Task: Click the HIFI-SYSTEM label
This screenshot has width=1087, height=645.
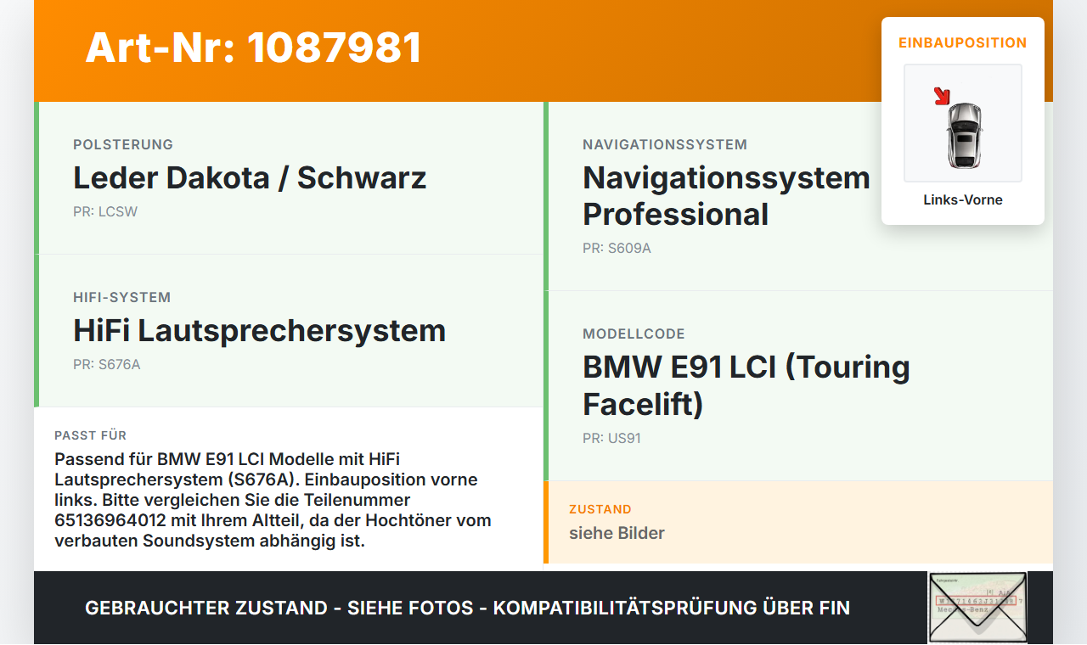Action: coord(122,298)
